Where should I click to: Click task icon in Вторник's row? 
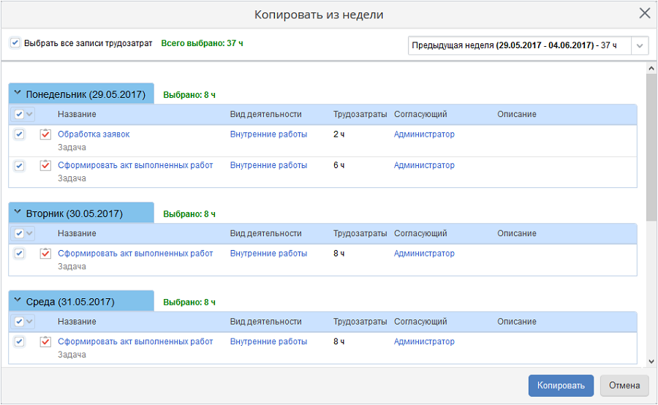[x=45, y=254]
